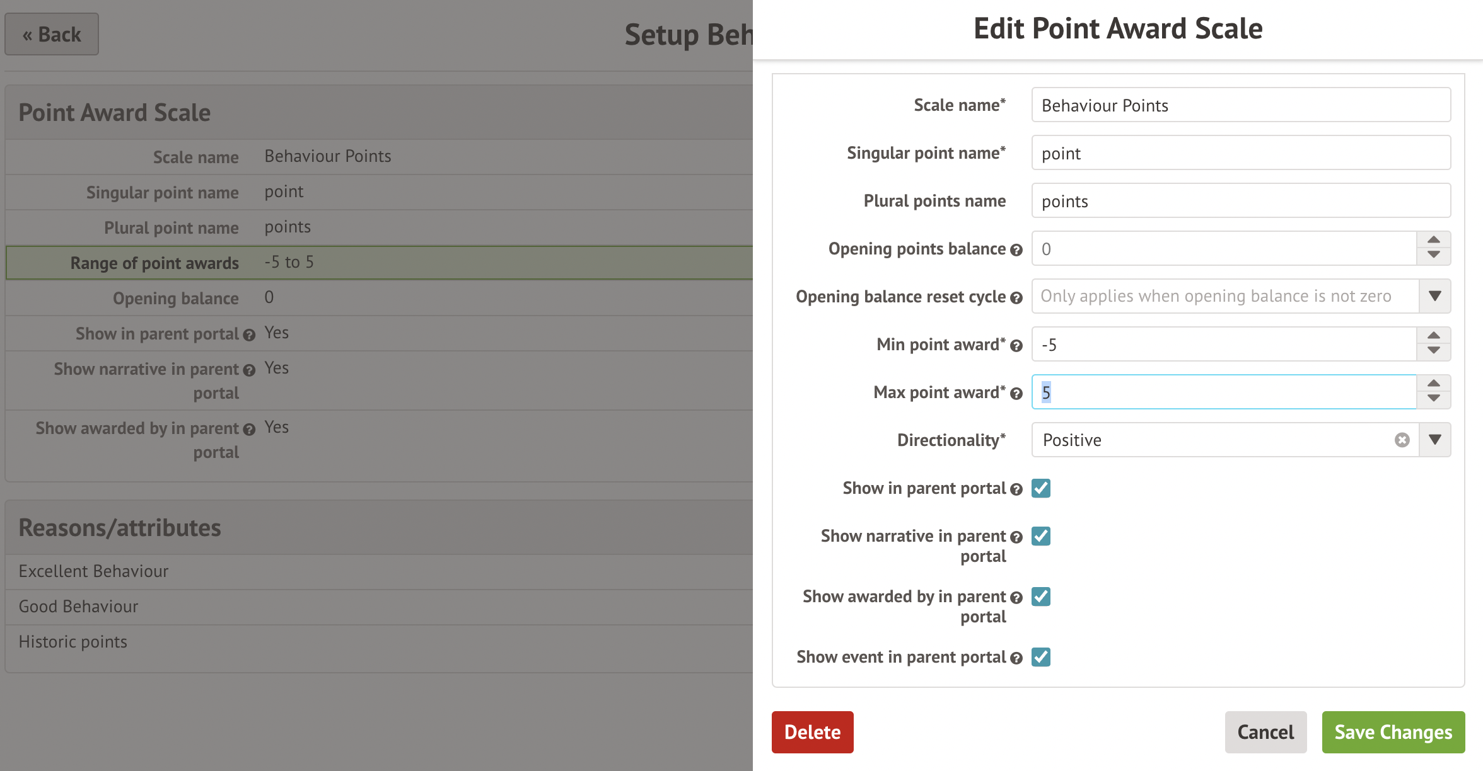The image size is (1483, 771).
Task: Focus the Plural points name input
Action: tap(1240, 201)
